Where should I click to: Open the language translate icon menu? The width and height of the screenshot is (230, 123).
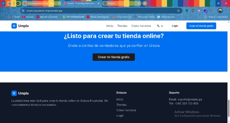158,26
